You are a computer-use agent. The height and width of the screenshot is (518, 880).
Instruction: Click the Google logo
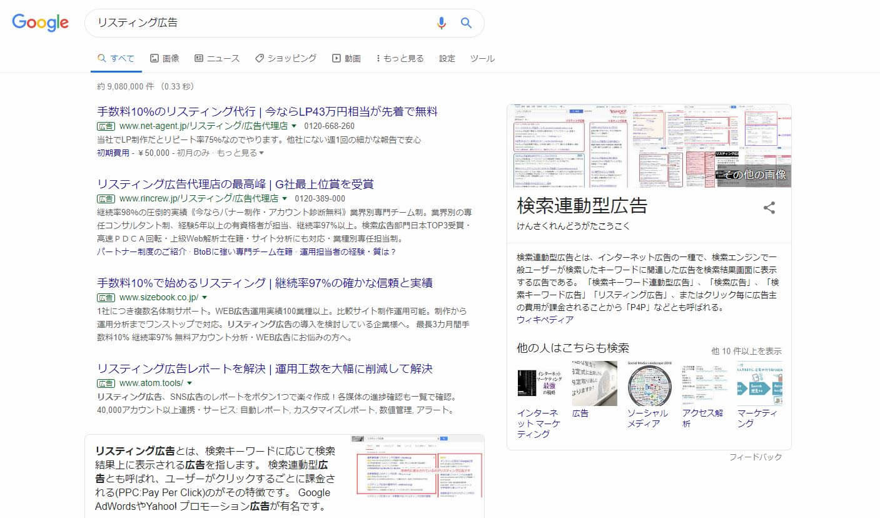click(x=41, y=23)
